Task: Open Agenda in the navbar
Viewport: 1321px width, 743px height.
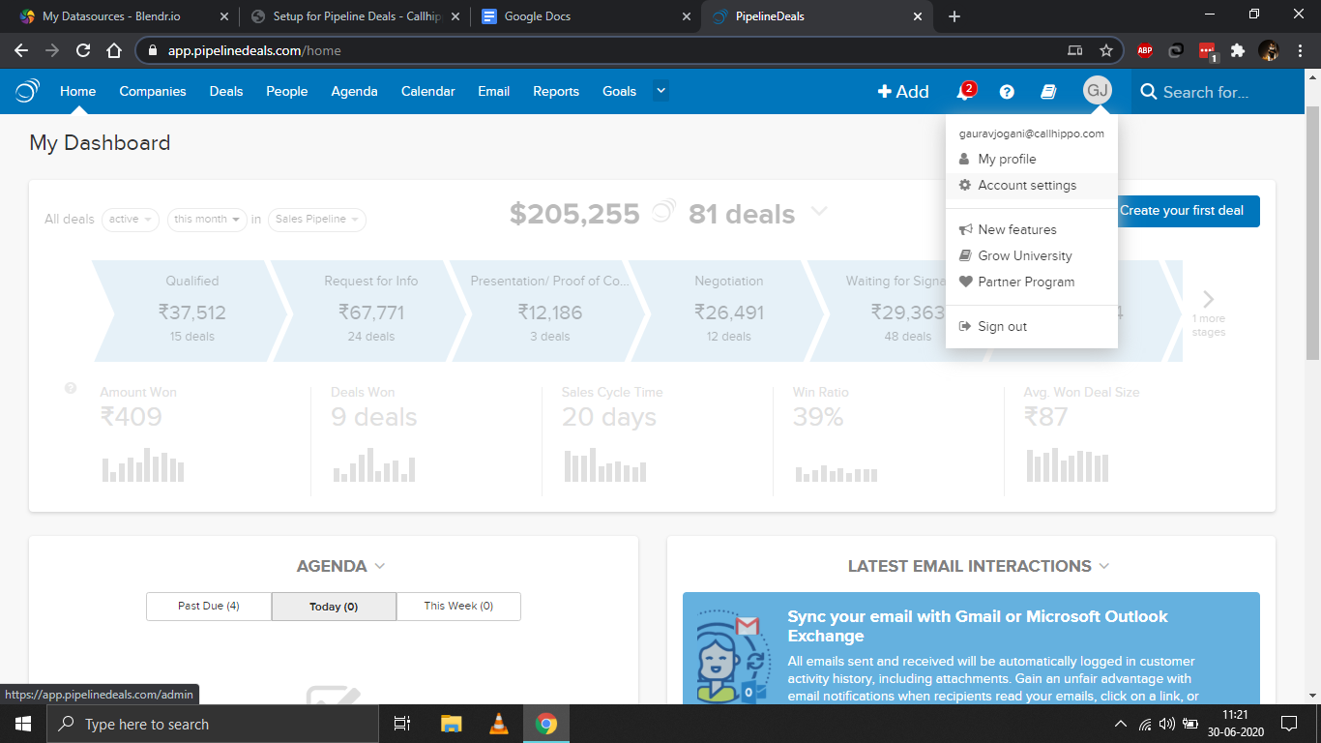Action: (x=354, y=91)
